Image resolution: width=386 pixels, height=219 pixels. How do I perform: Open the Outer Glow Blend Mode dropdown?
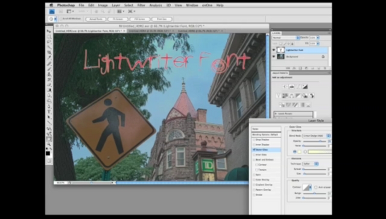(316, 136)
